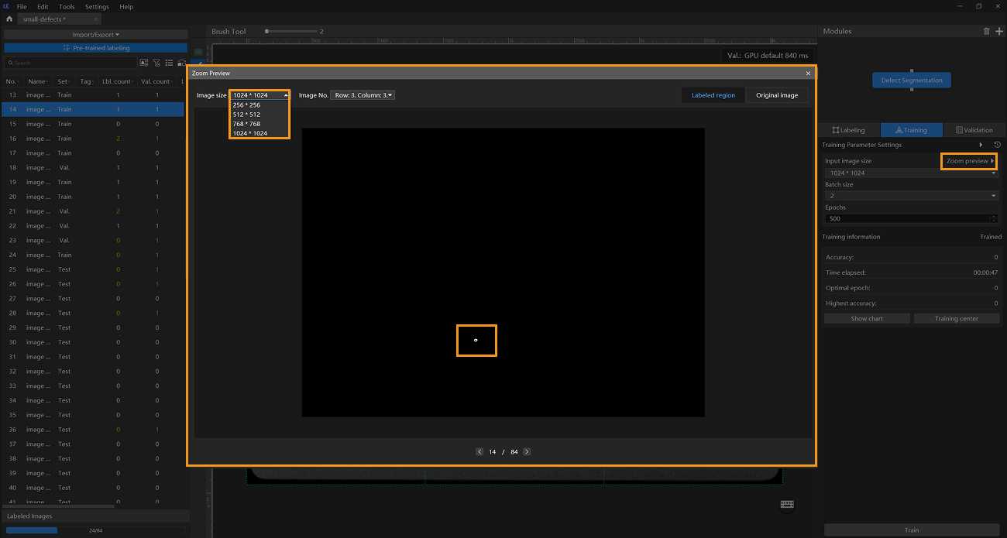Open the Import/Export dropdown
The image size is (1007, 538).
point(95,35)
